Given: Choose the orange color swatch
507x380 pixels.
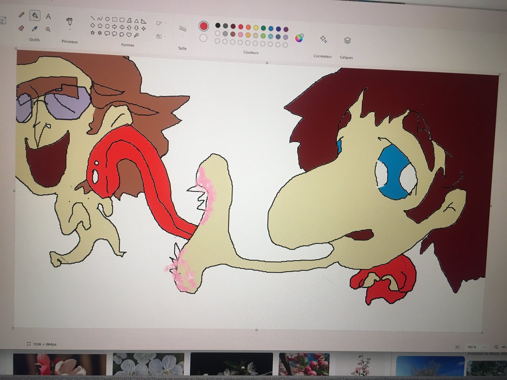Looking at the screenshot, I should pyautogui.click(x=248, y=27).
